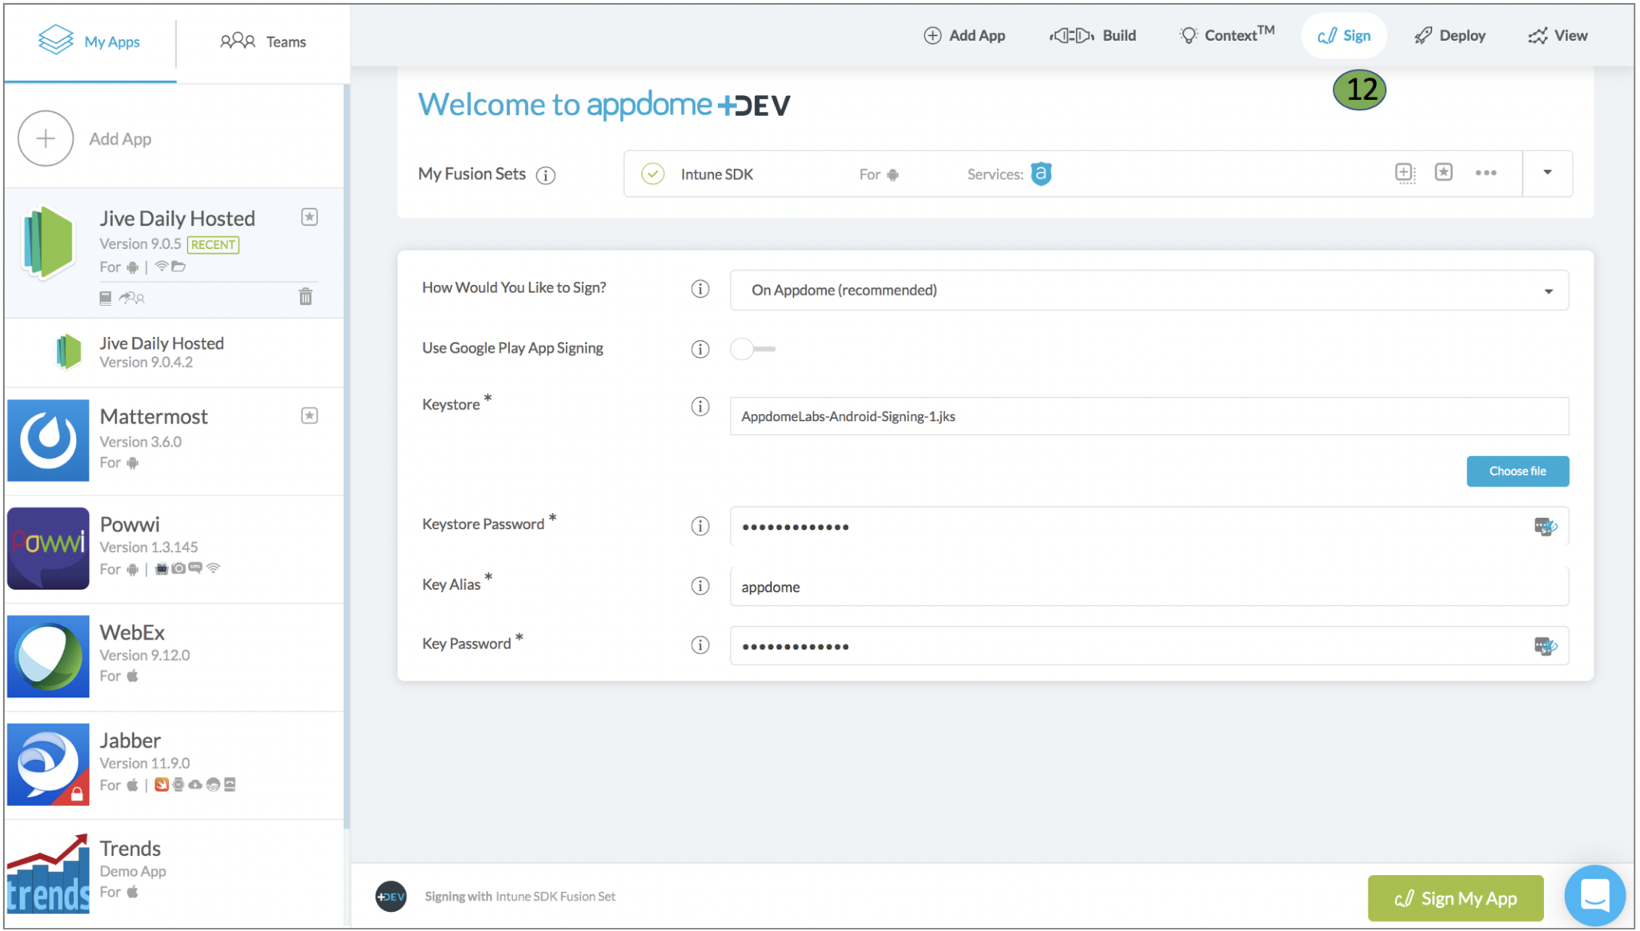
Task: Click the Intune SDK green checkmark
Action: point(653,174)
